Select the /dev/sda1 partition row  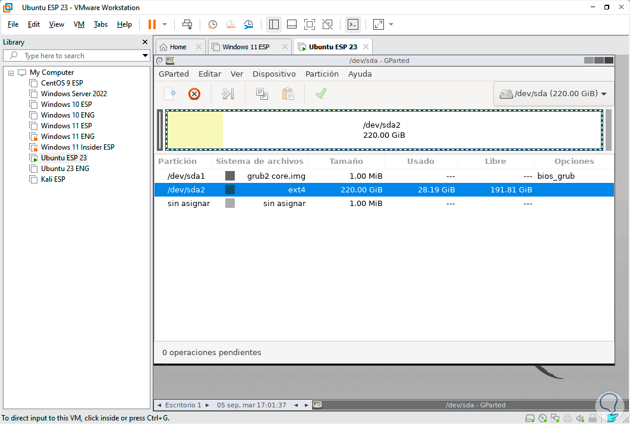pos(384,176)
